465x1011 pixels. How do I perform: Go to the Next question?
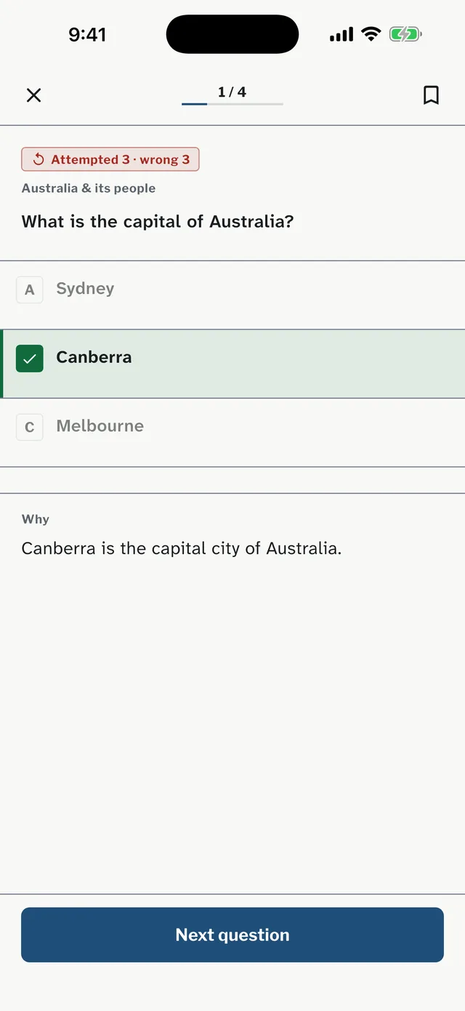pos(232,935)
